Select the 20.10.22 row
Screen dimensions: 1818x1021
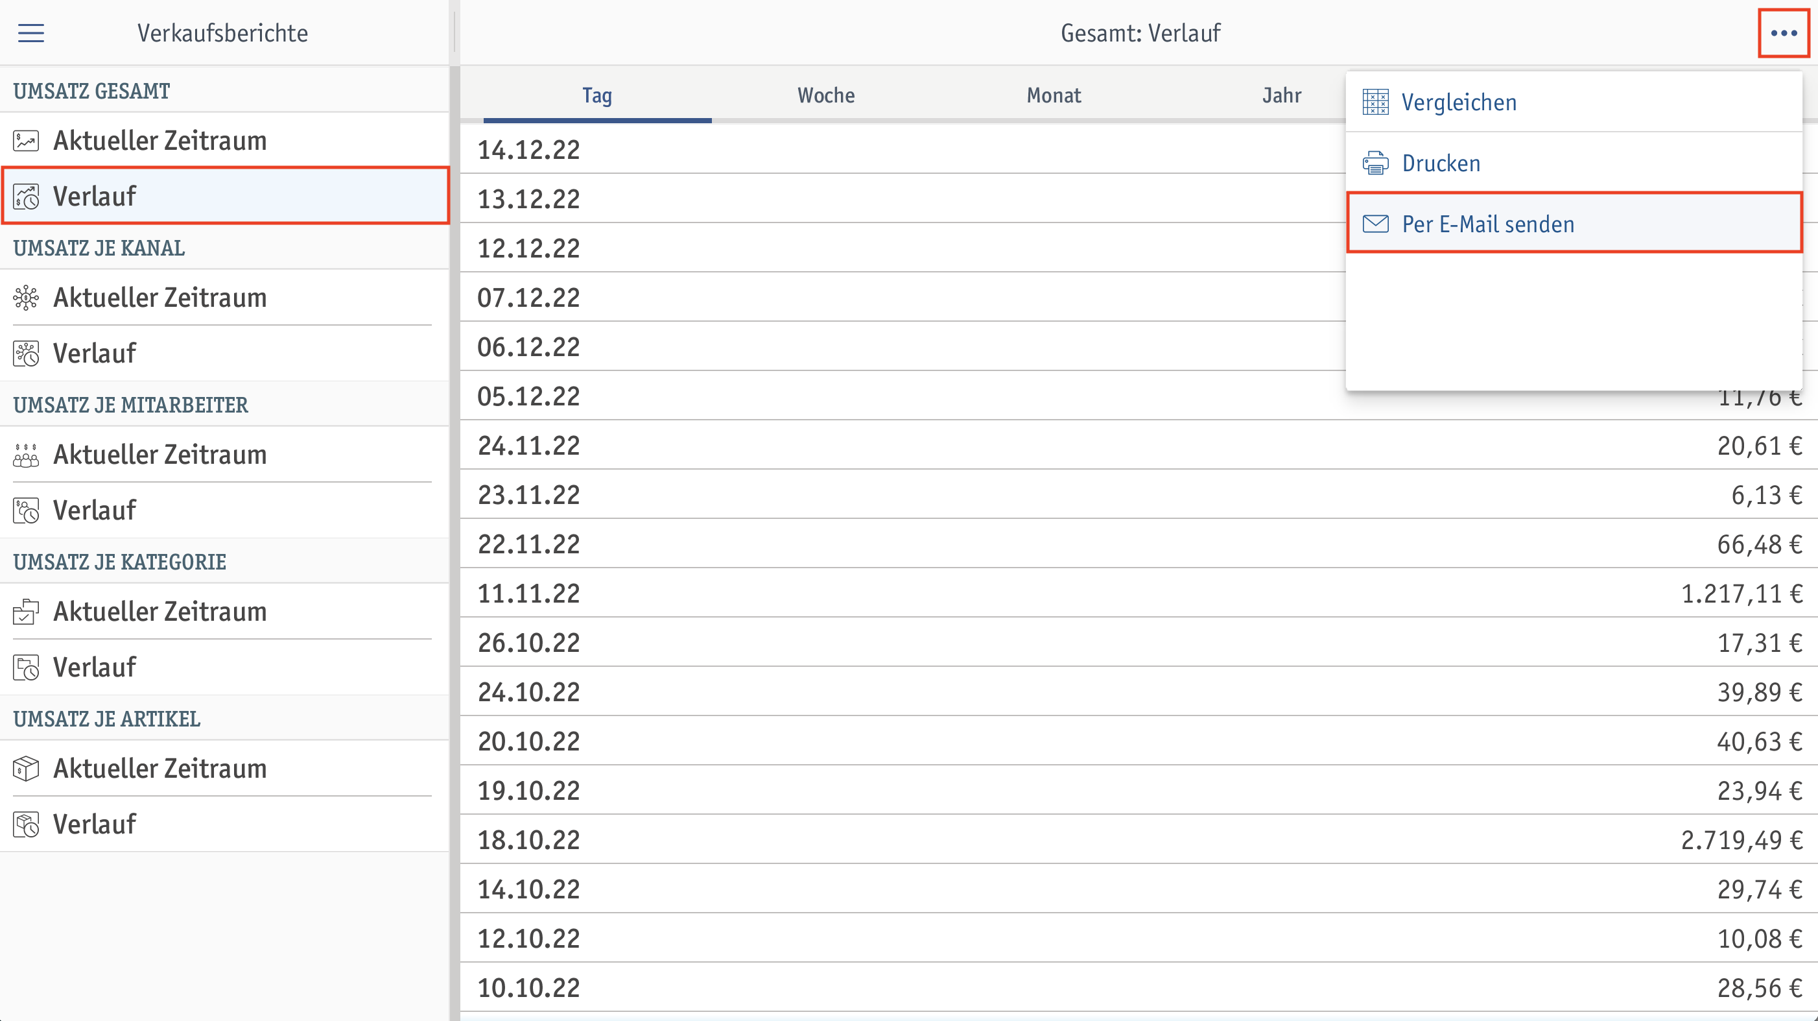[x=1139, y=741]
